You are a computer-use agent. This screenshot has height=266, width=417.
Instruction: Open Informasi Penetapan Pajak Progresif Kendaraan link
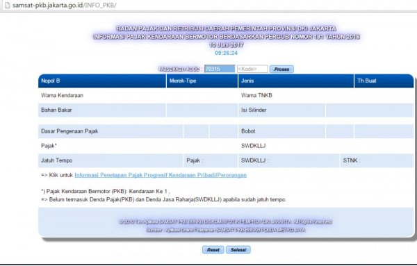161,175
